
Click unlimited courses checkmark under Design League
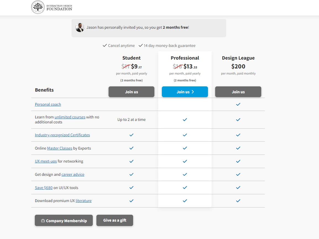click(x=238, y=119)
